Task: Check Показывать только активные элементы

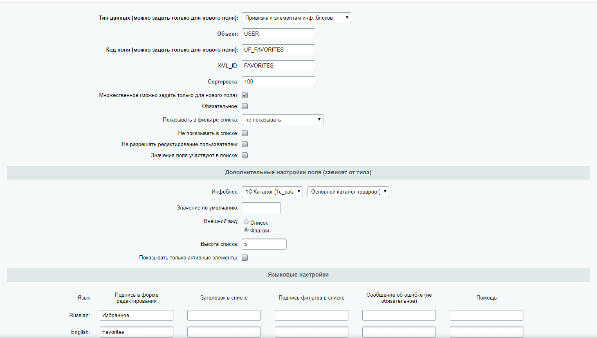Action: pyautogui.click(x=245, y=258)
